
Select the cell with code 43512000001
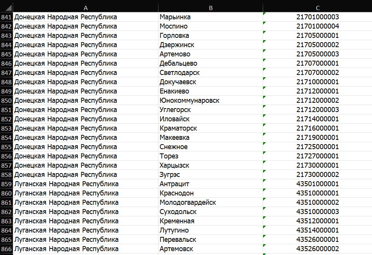point(317,221)
